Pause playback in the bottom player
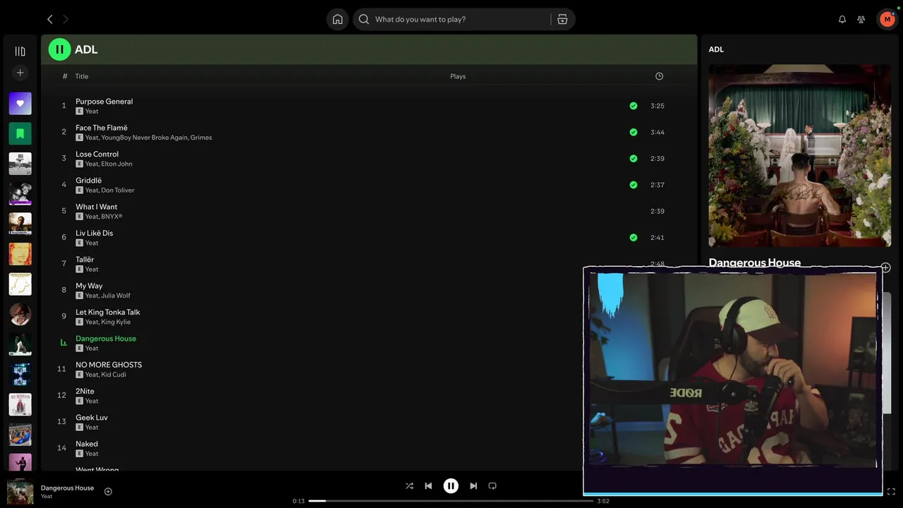The width and height of the screenshot is (903, 508). click(x=451, y=485)
